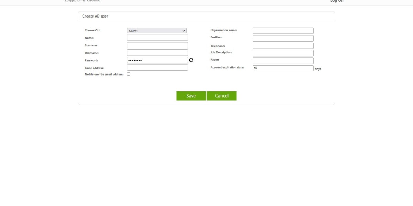Click the Cancel button
The height and width of the screenshot is (206, 413).
click(221, 95)
